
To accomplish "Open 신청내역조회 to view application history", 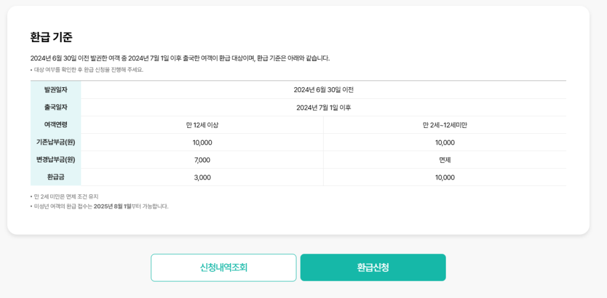I will pos(223,267).
